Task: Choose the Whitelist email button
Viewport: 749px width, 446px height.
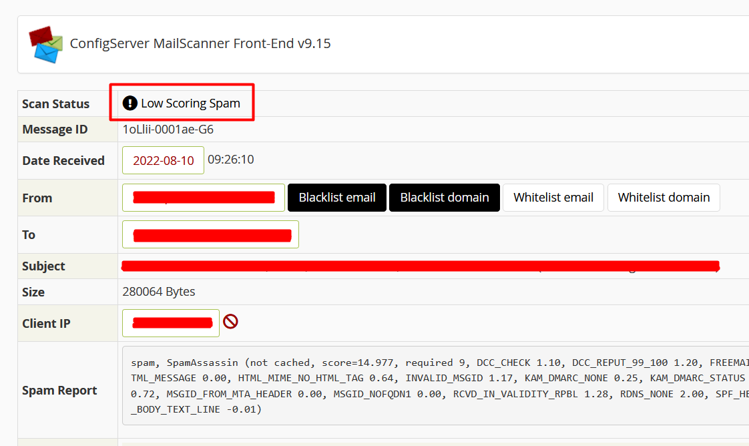Action: click(x=553, y=198)
